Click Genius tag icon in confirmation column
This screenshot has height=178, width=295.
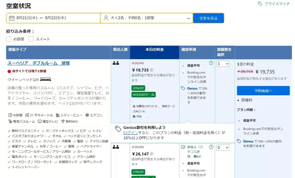pyautogui.click(x=183, y=88)
